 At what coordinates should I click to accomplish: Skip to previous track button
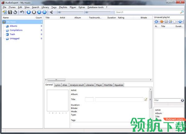click(x=39, y=12)
